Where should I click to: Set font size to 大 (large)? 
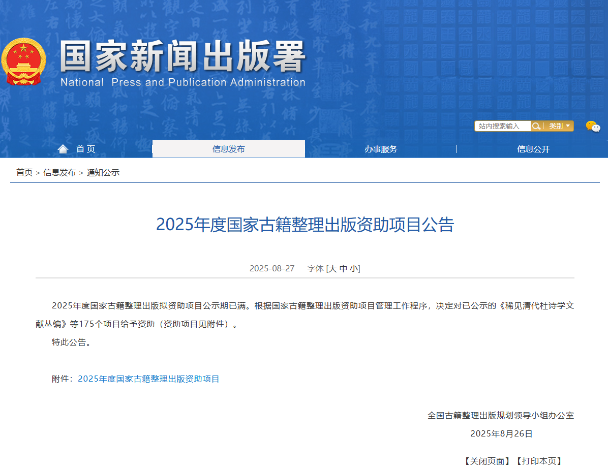tap(332, 268)
